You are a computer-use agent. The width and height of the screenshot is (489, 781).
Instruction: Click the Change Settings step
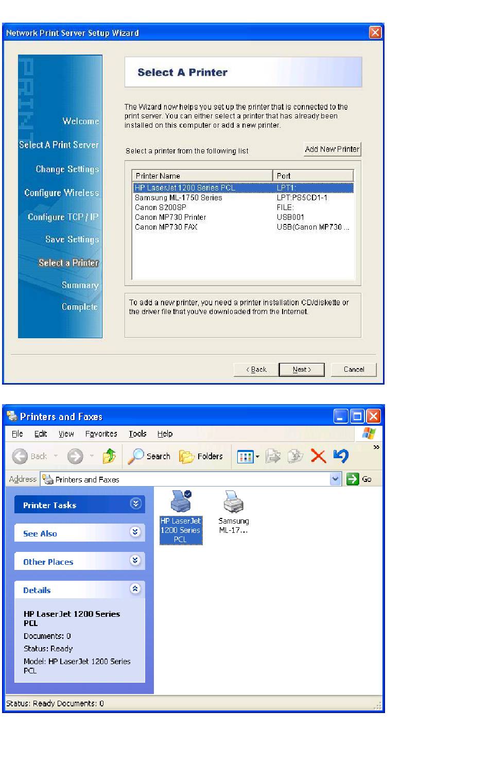click(67, 169)
